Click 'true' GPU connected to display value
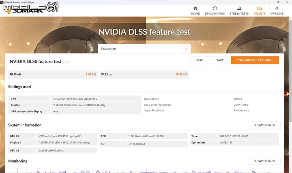292x173 pixels. (x=56, y=111)
